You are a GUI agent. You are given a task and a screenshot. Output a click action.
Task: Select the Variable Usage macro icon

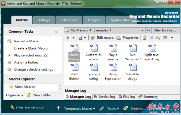tap(133, 67)
